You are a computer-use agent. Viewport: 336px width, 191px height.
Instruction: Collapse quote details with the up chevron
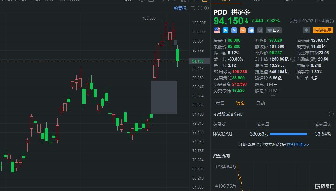pos(273,95)
